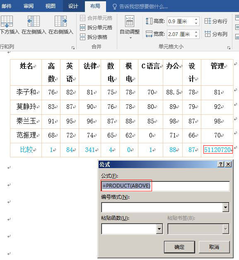Click the 办公 header cell
The width and height of the screenshot is (239, 260).
[x=173, y=72]
